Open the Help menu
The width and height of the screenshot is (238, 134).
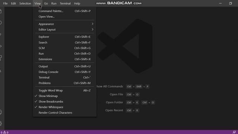77,3
